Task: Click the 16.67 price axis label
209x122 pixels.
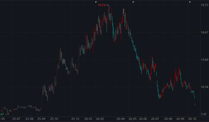Action: tap(204, 32)
